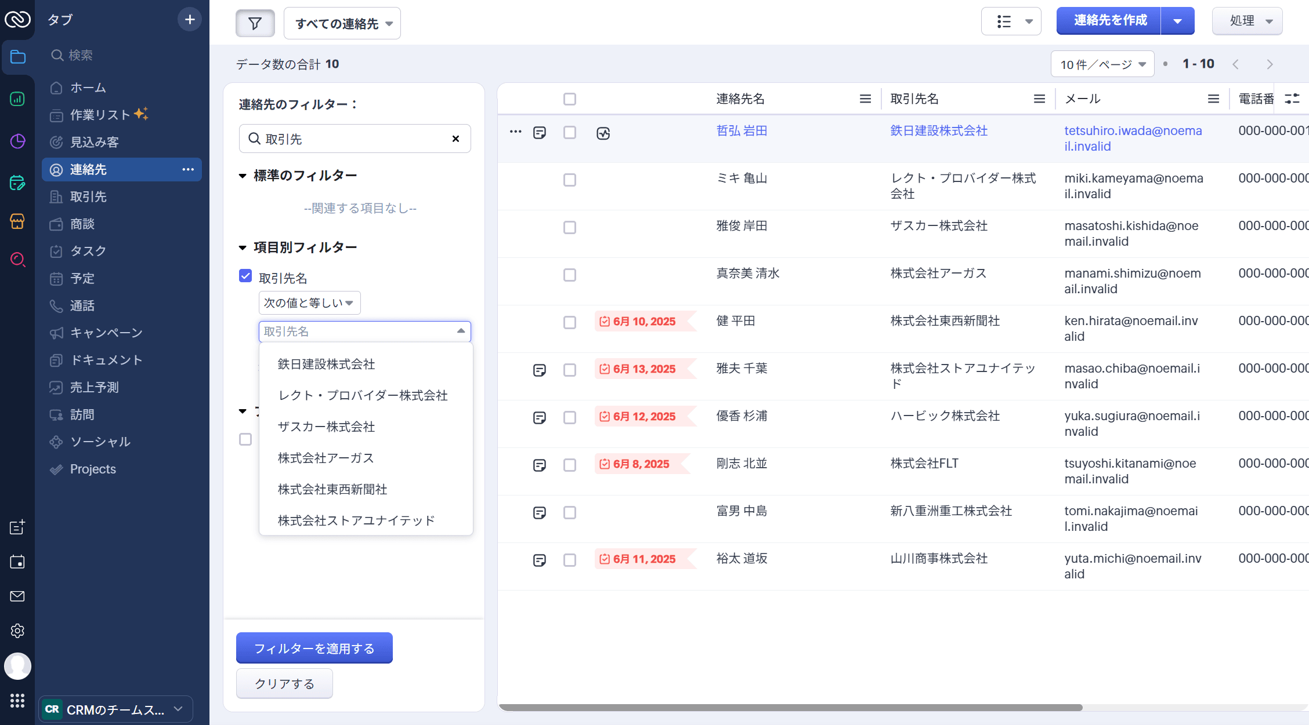Go to the next page arrow
The image size is (1309, 725).
[1270, 64]
